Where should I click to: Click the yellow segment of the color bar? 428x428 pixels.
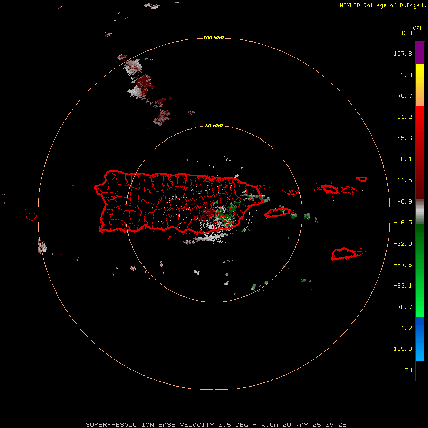[x=420, y=85]
